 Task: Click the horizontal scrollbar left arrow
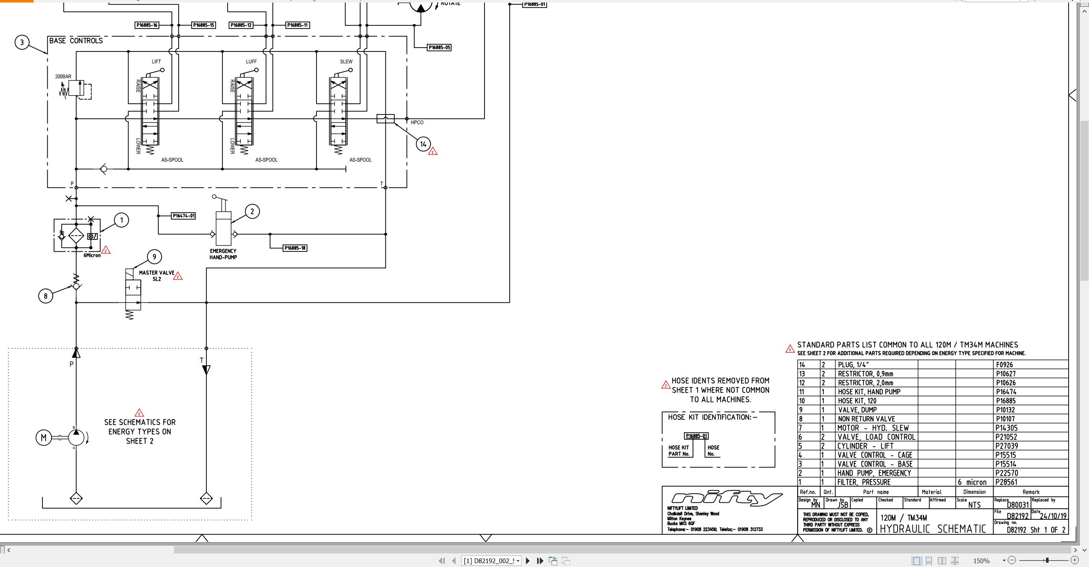(9, 550)
